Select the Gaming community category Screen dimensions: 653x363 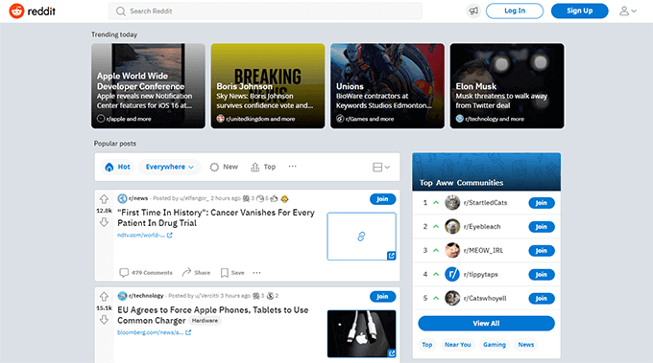495,344
